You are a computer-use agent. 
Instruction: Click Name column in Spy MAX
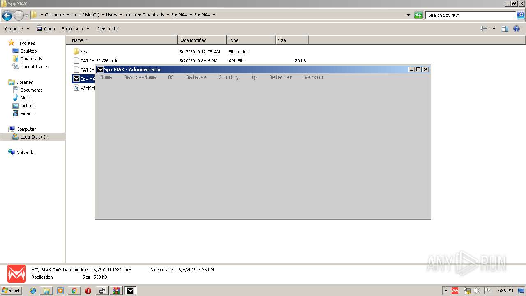(106, 77)
